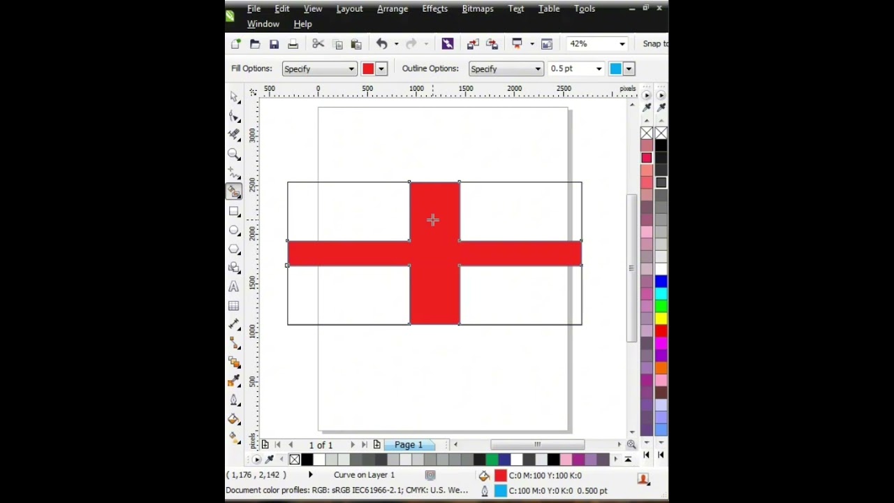This screenshot has width=894, height=503.
Task: Add a page after Page 1
Action: tap(377, 445)
